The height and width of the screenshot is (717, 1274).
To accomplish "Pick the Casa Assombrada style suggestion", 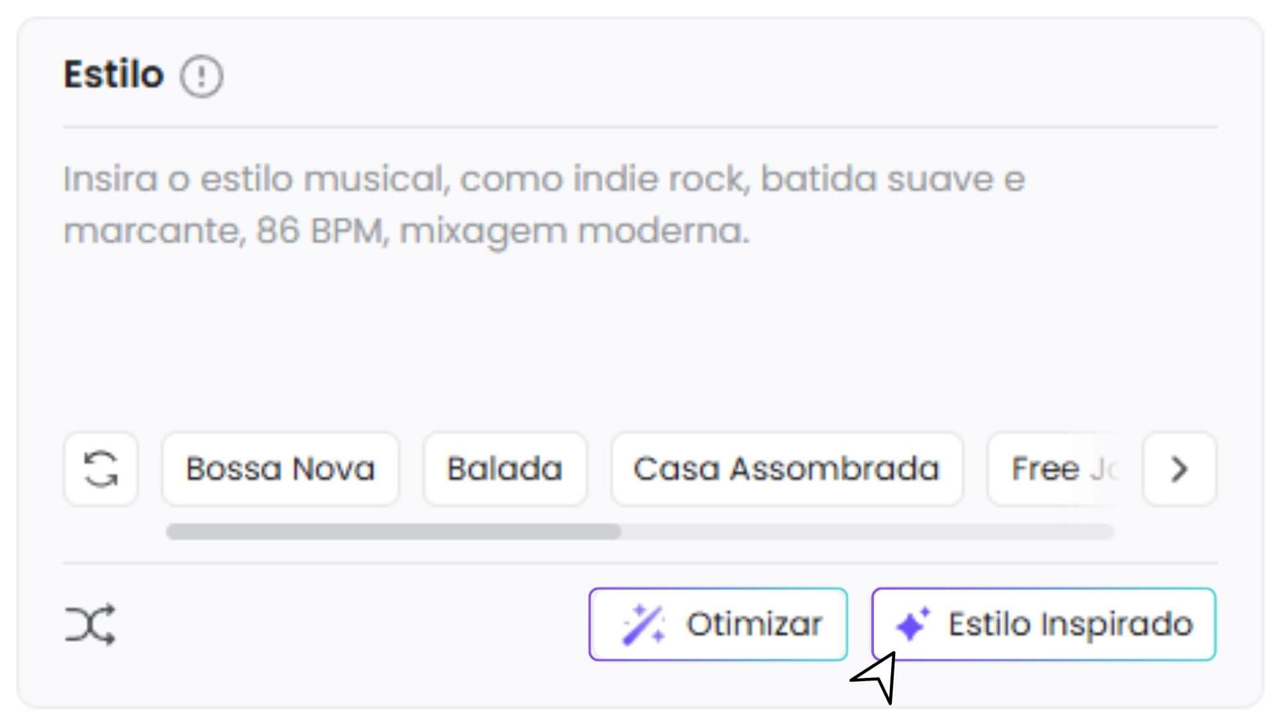I will pyautogui.click(x=787, y=469).
